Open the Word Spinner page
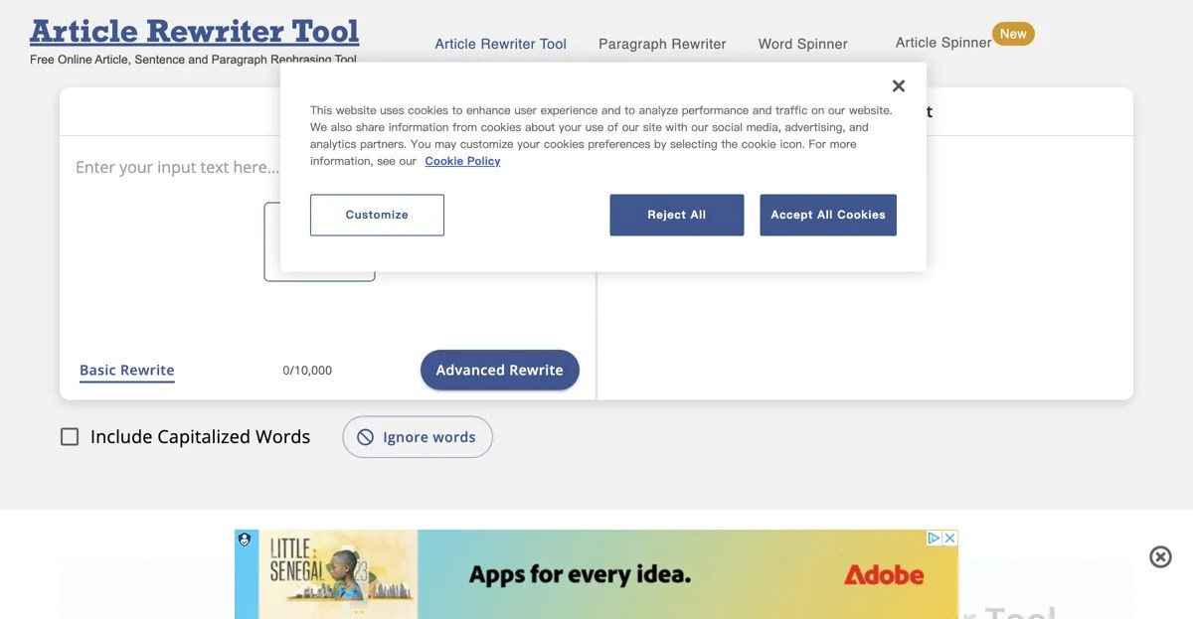The image size is (1193, 619). (x=802, y=44)
